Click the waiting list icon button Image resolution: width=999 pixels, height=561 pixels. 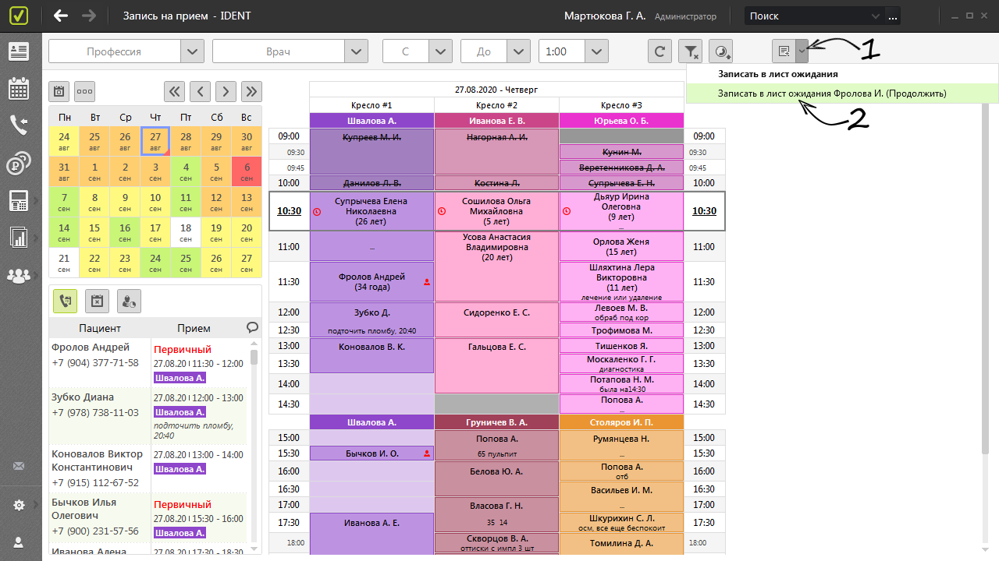tap(783, 51)
